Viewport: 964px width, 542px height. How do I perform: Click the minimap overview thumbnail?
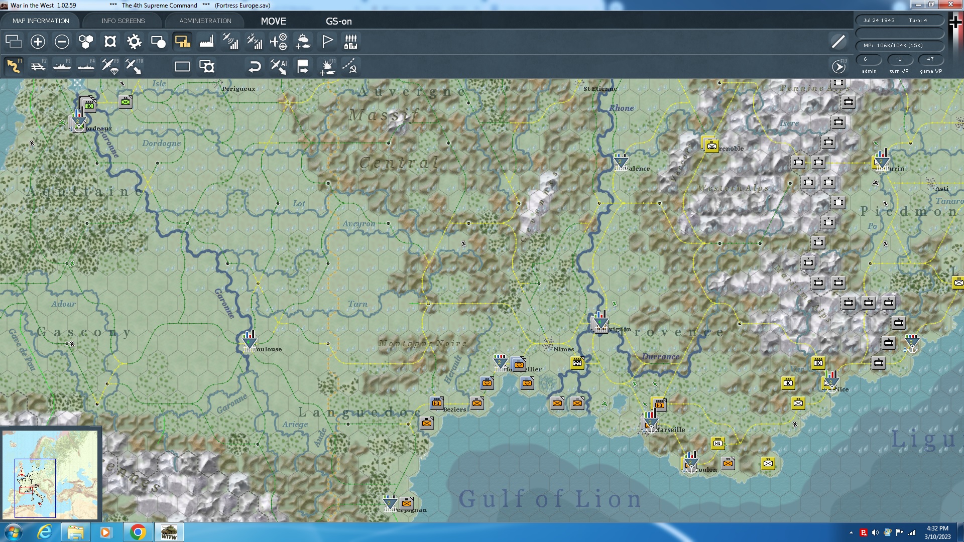point(50,474)
